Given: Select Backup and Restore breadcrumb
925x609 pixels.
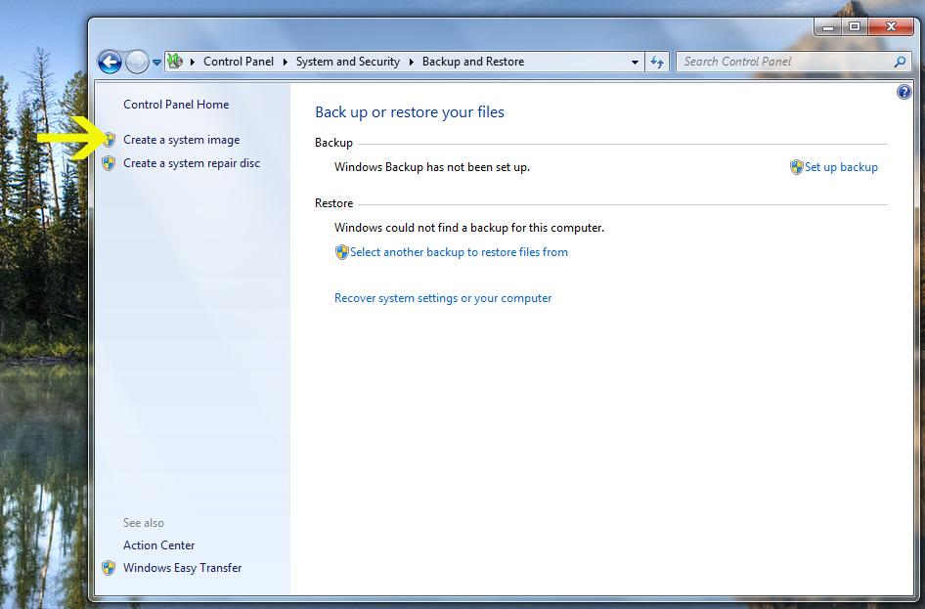Looking at the screenshot, I should [x=473, y=62].
